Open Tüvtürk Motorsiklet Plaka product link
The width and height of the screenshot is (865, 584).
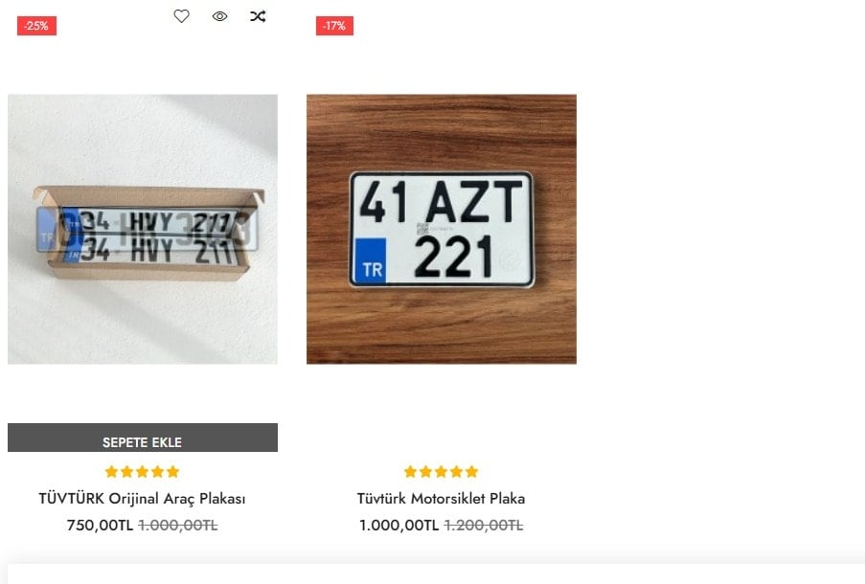pyautogui.click(x=441, y=499)
